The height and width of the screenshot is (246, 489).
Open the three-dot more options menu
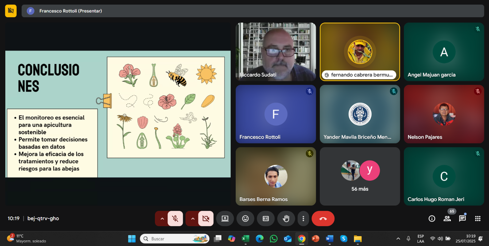click(x=303, y=219)
